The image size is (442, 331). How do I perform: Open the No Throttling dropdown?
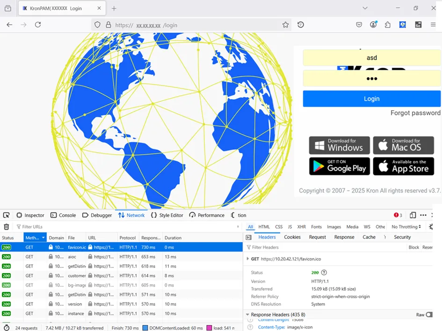[x=406, y=227]
